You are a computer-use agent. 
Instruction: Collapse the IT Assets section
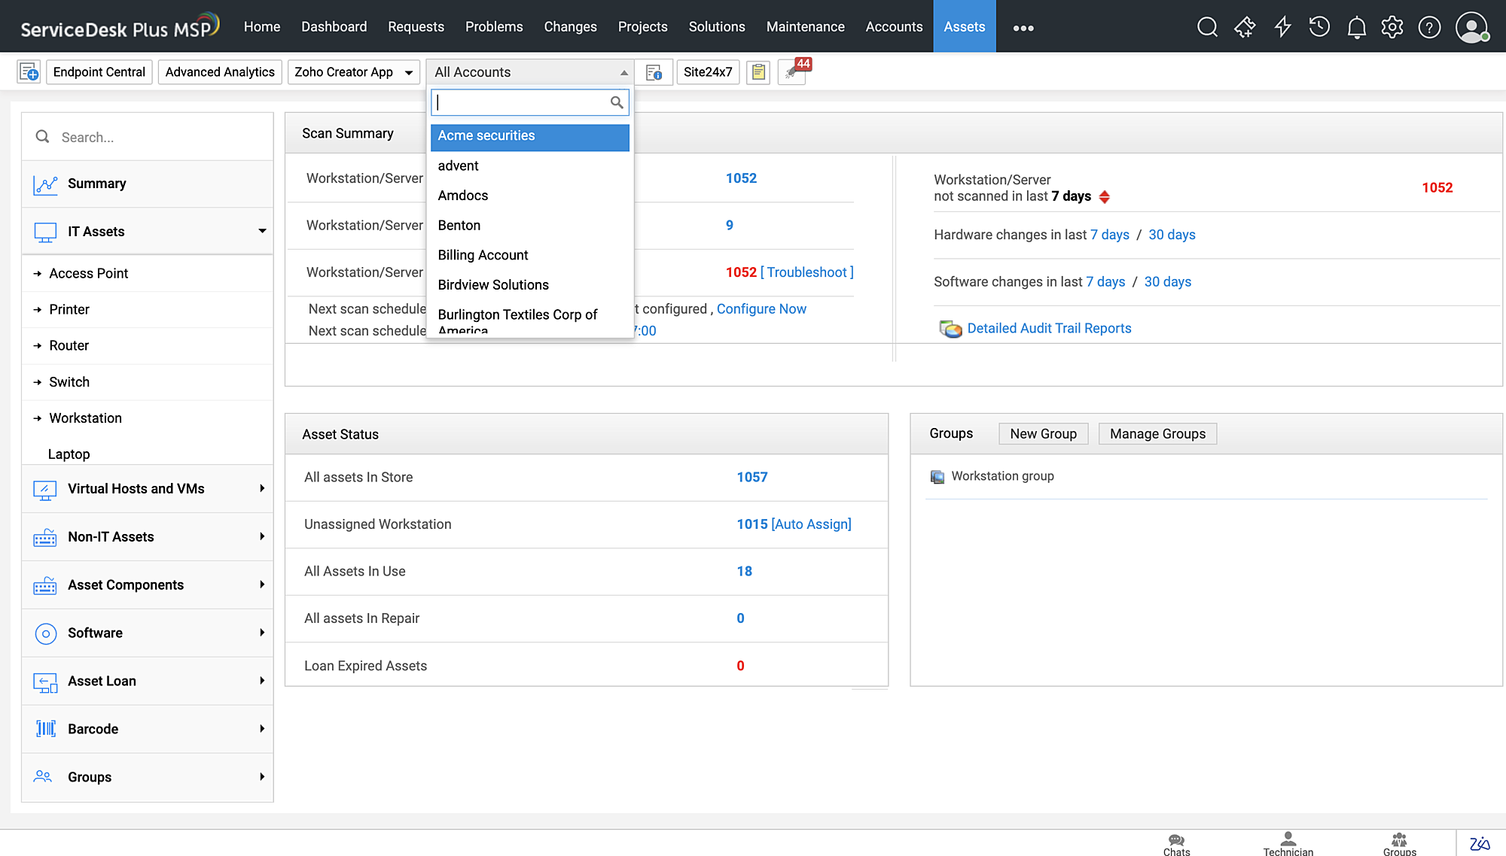(261, 232)
